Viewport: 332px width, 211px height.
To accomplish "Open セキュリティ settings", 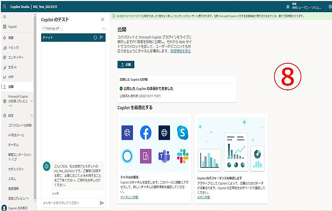I will 16,169.
